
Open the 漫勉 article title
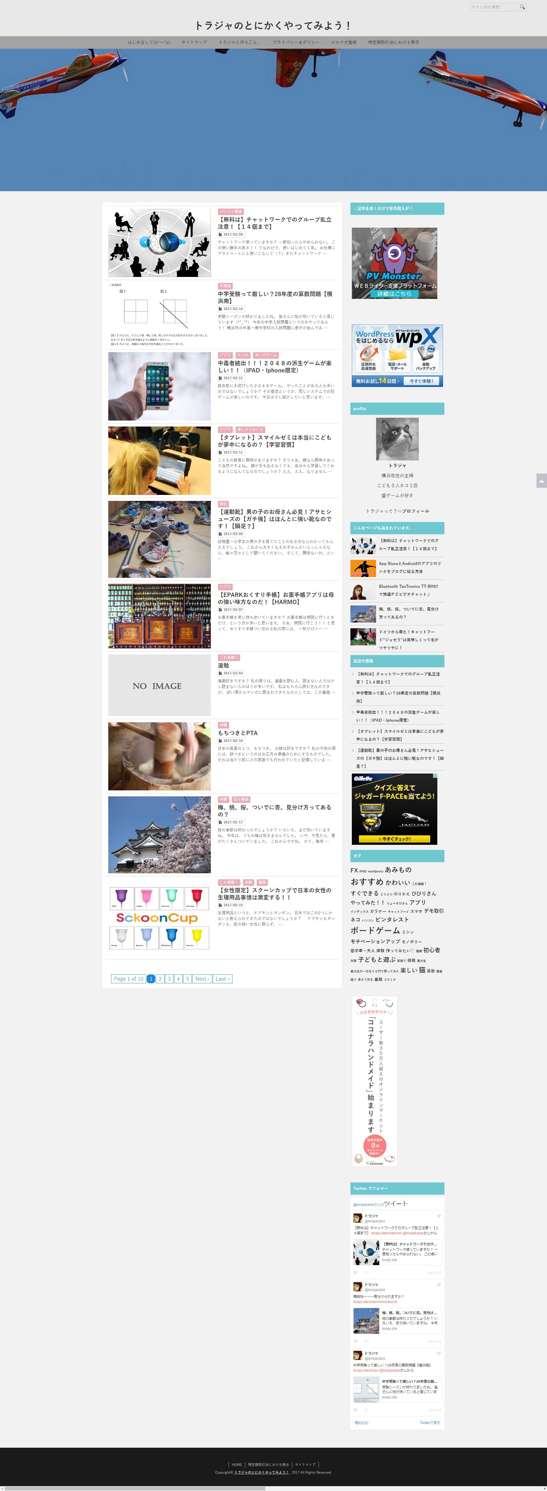click(223, 666)
